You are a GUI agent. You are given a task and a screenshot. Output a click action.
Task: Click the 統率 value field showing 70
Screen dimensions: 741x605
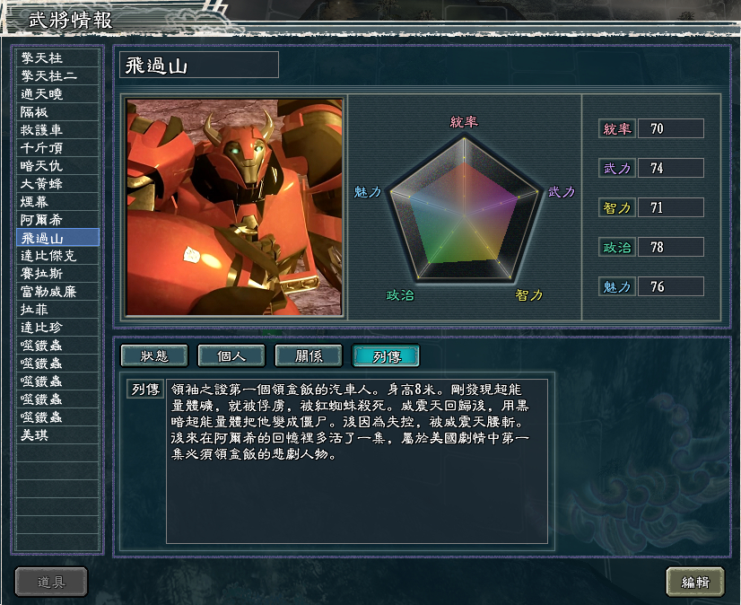(671, 128)
